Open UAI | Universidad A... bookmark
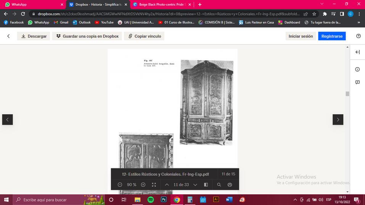 coord(136,22)
